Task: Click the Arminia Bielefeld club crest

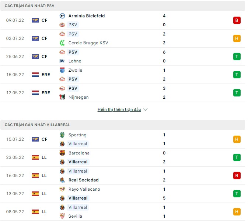Action: tap(62, 16)
